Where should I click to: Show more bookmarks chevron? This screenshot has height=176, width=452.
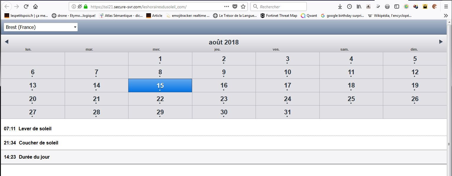[446, 16]
